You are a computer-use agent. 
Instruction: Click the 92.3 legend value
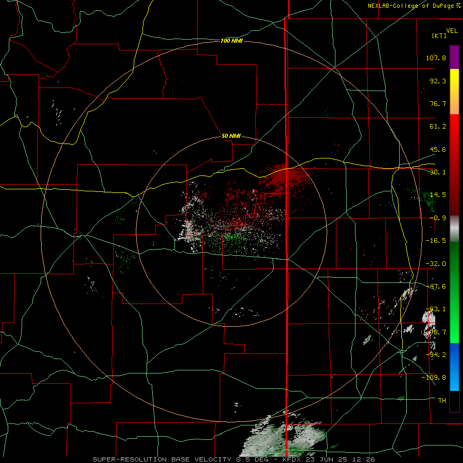(438, 81)
